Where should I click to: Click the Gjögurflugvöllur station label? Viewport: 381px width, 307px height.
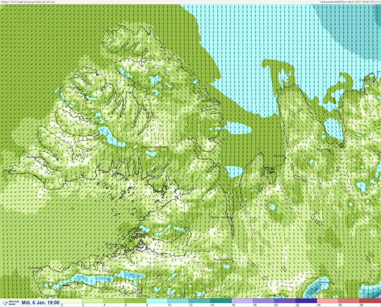[x=210, y=101]
